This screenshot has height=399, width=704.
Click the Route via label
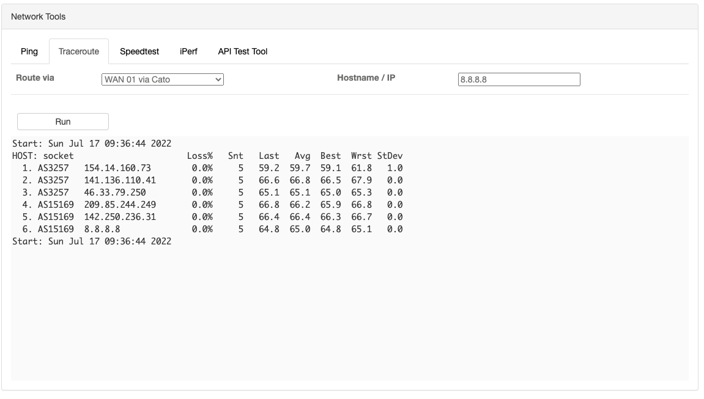35,78
